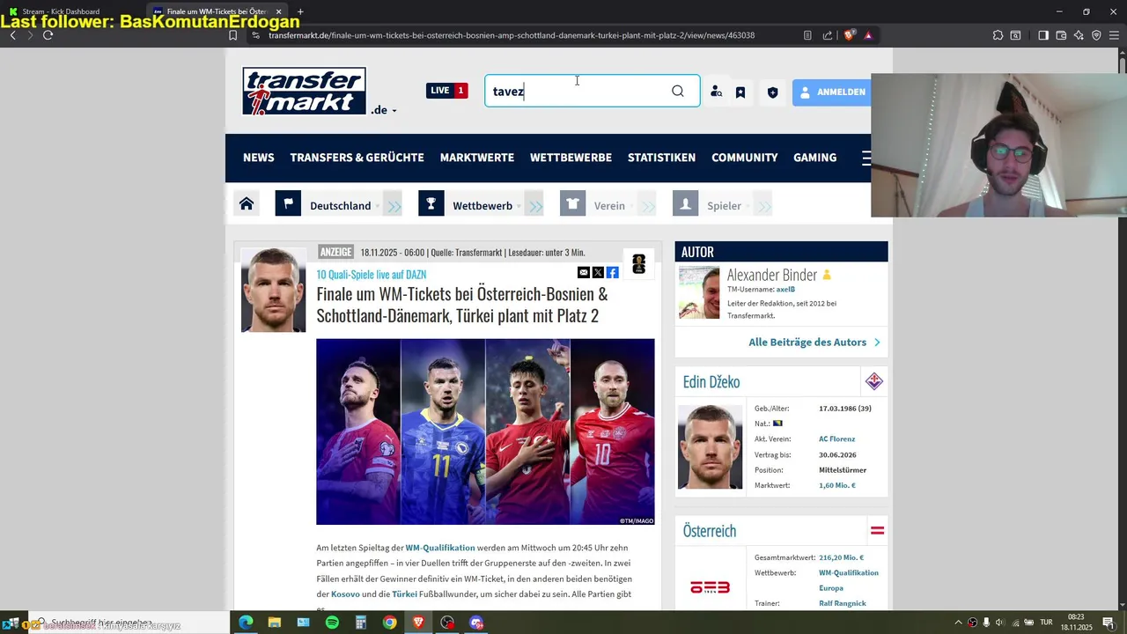Open Microsoft Edge from the taskbar

click(x=246, y=623)
